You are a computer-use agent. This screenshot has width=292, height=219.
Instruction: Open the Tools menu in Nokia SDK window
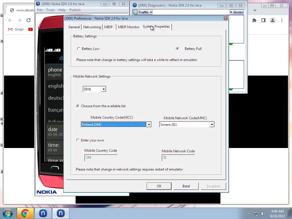click(50, 10)
